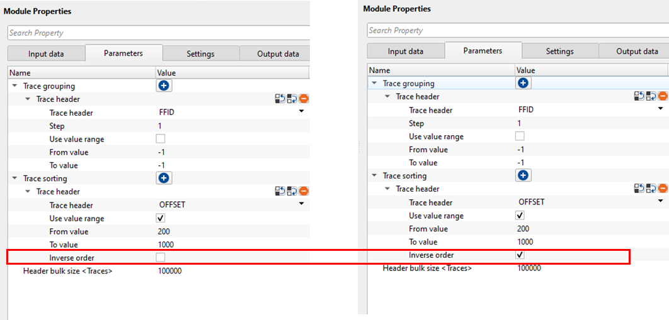Viewport: 669px width, 320px height.
Task: Remove Trace grouping header in left panel
Action: pos(304,99)
